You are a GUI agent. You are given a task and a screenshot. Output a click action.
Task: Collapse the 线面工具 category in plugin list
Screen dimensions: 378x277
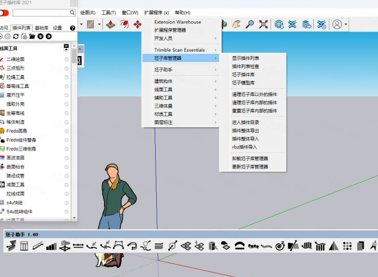tap(66, 47)
